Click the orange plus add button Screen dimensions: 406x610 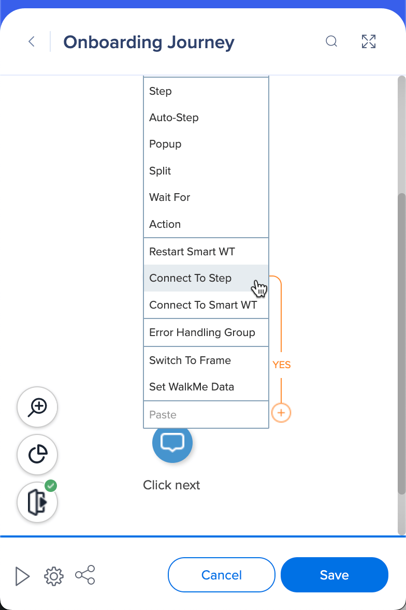pos(281,413)
